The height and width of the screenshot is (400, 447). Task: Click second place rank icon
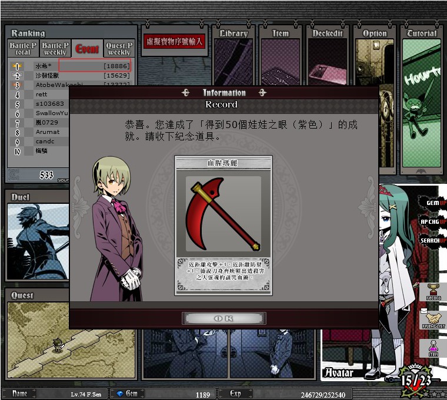[x=17, y=76]
